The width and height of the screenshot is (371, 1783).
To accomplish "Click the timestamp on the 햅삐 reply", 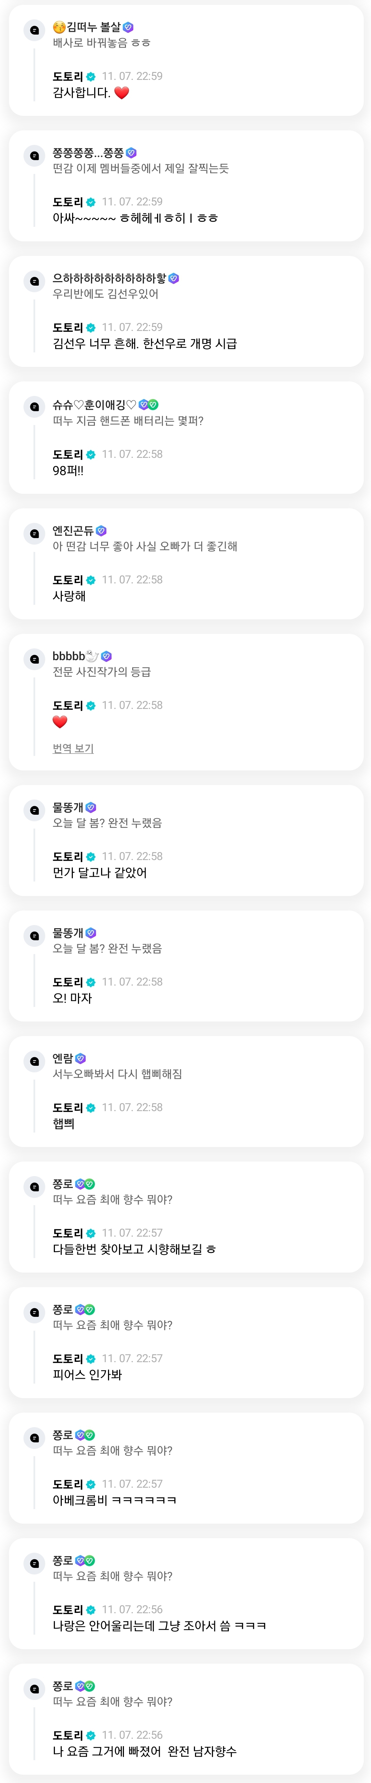I will pos(132,1107).
